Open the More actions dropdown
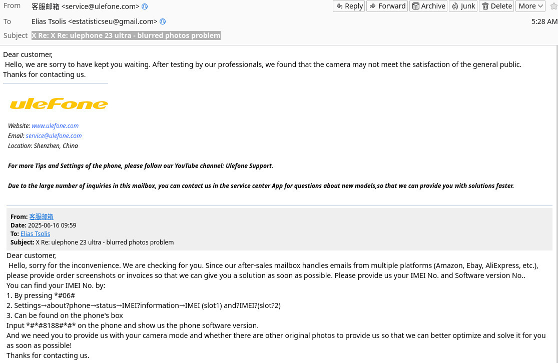 tap(531, 6)
